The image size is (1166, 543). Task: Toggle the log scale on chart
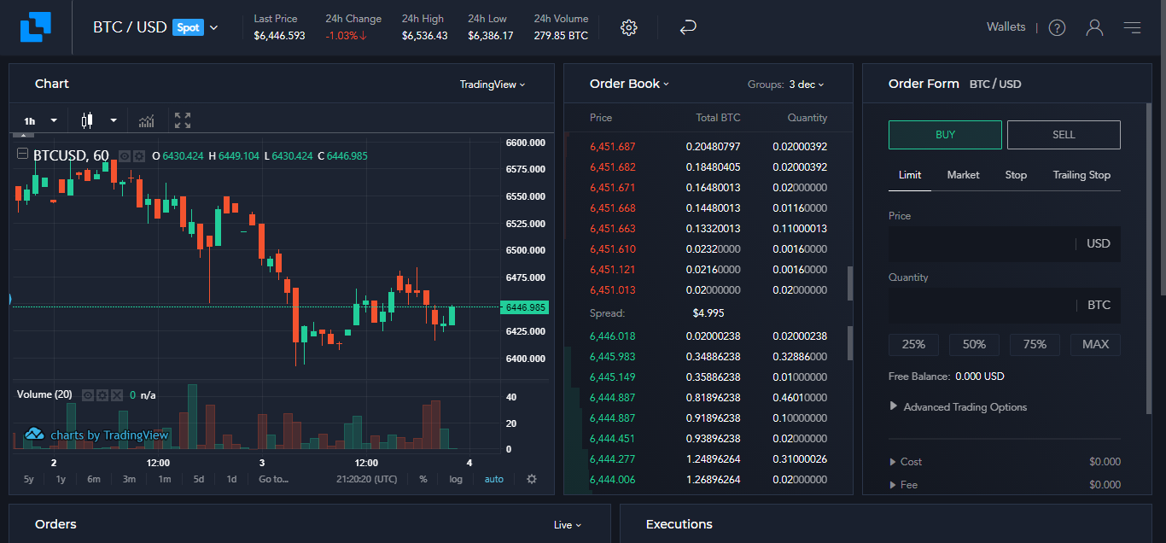tap(456, 479)
